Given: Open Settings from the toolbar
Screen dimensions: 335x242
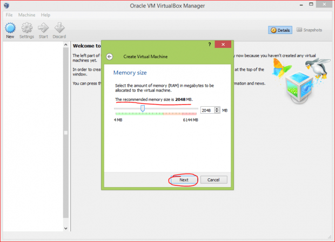Looking at the screenshot, I should pyautogui.click(x=26, y=31).
